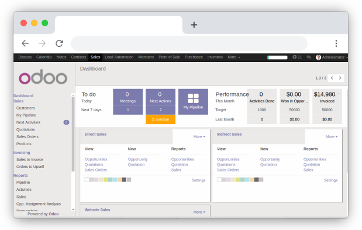Open the conversations chat bubble icon
The image size is (362, 230).
[309, 57]
